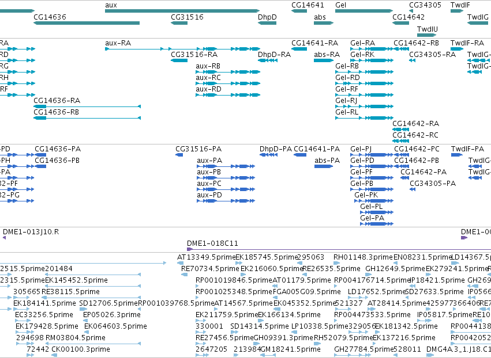Click the CG31516 gene label
This screenshot has width=491, height=358.
pyautogui.click(x=187, y=17)
